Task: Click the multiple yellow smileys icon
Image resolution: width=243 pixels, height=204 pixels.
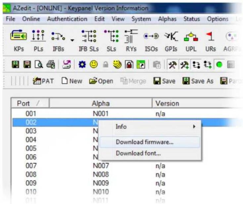Action: point(117,64)
